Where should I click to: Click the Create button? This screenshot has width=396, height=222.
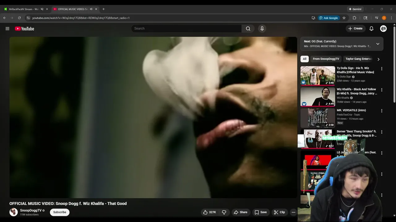pos(355,28)
